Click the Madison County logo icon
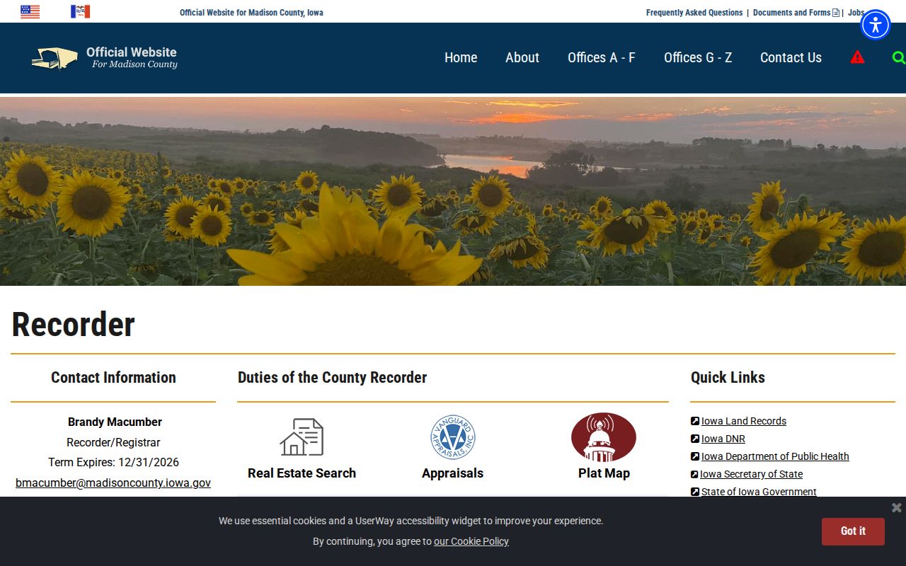This screenshot has height=566, width=906. coord(55,59)
